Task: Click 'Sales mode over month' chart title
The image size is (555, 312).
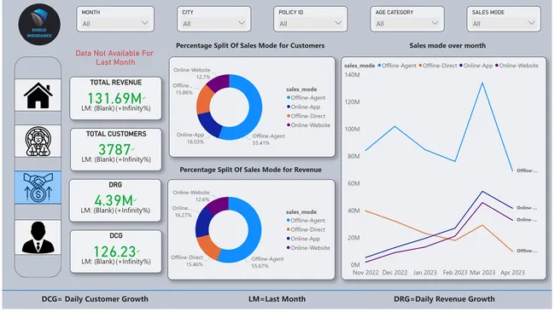Action: point(447,45)
